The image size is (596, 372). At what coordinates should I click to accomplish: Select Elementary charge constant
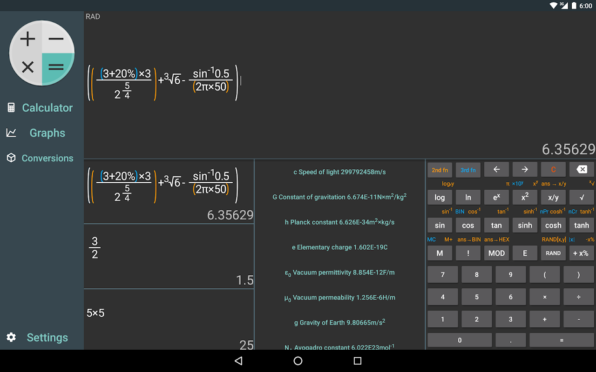pyautogui.click(x=339, y=247)
